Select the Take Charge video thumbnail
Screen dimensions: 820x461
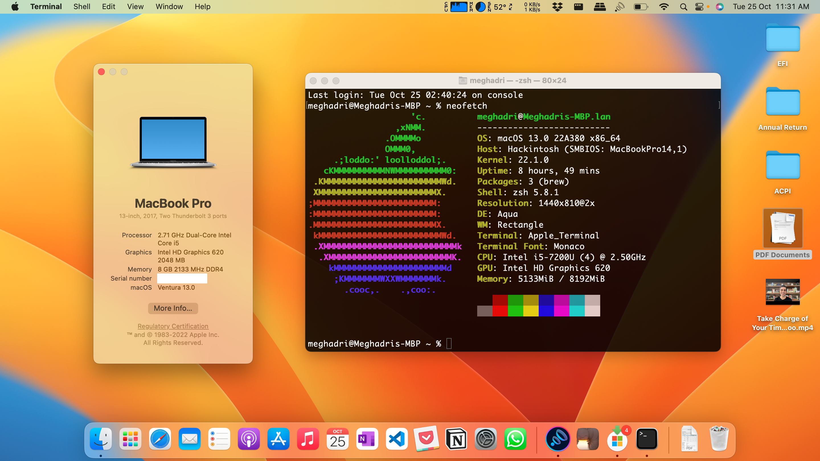click(x=782, y=292)
